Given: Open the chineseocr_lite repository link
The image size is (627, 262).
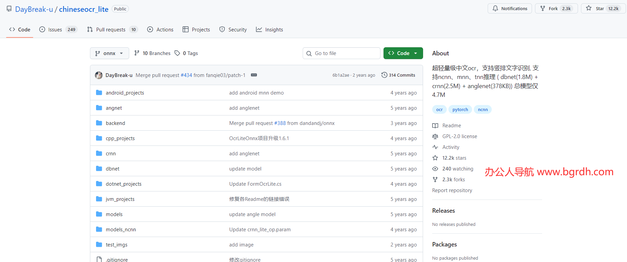Looking at the screenshot, I should 84,9.
